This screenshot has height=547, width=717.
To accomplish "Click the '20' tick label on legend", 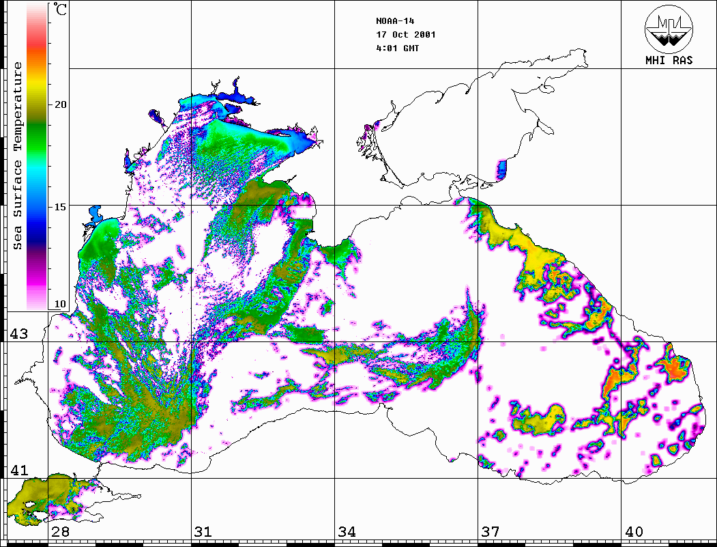I will click(60, 104).
